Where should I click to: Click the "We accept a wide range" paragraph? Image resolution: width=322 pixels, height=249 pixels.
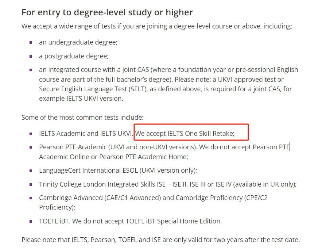click(157, 26)
